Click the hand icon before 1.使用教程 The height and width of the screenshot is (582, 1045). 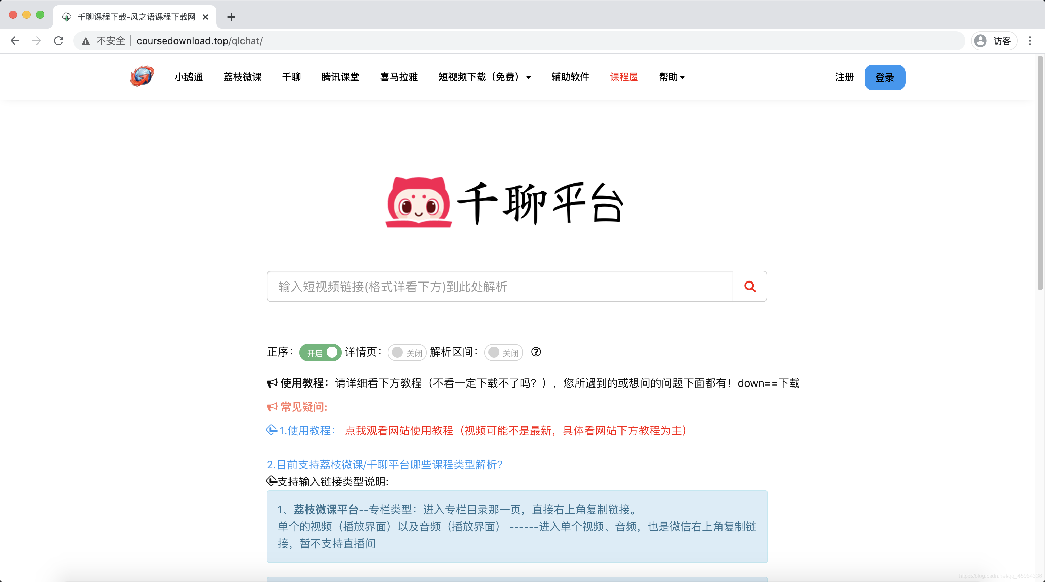(272, 430)
